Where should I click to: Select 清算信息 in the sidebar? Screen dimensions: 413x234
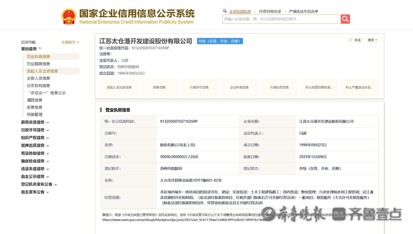34,100
